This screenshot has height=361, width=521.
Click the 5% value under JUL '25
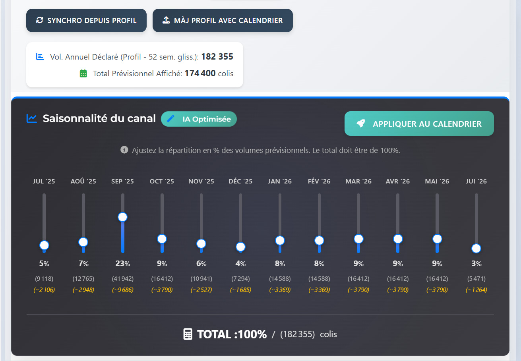(44, 263)
